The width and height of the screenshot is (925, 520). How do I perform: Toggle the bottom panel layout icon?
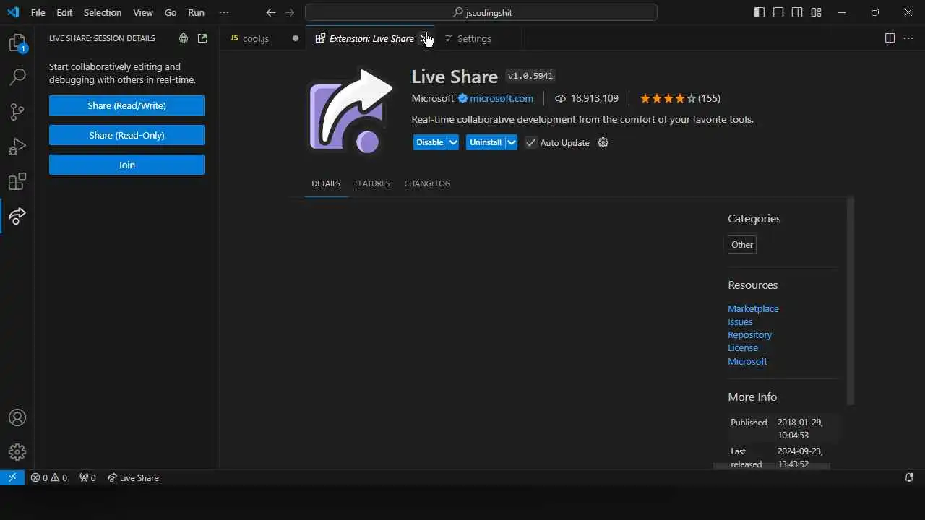[x=778, y=12]
